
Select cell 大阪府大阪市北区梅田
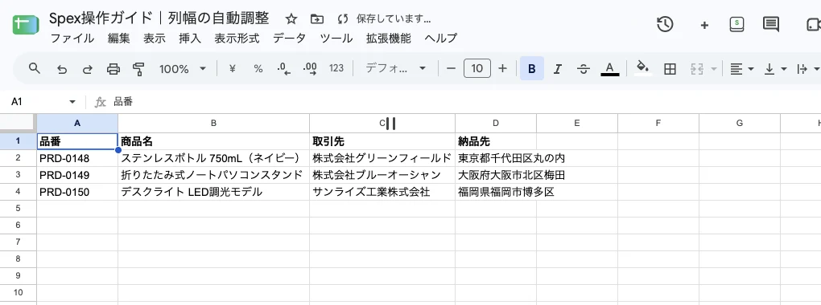496,174
